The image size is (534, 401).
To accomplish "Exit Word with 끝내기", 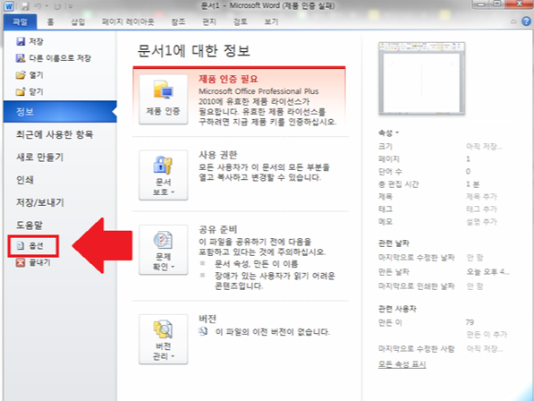I will point(33,262).
